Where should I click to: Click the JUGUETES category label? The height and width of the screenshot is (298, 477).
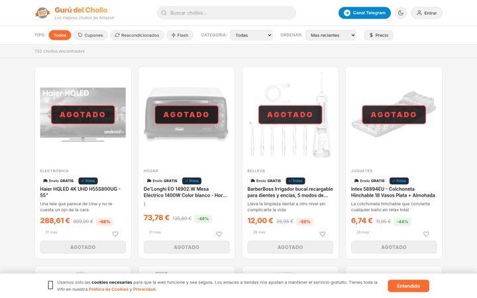point(362,171)
